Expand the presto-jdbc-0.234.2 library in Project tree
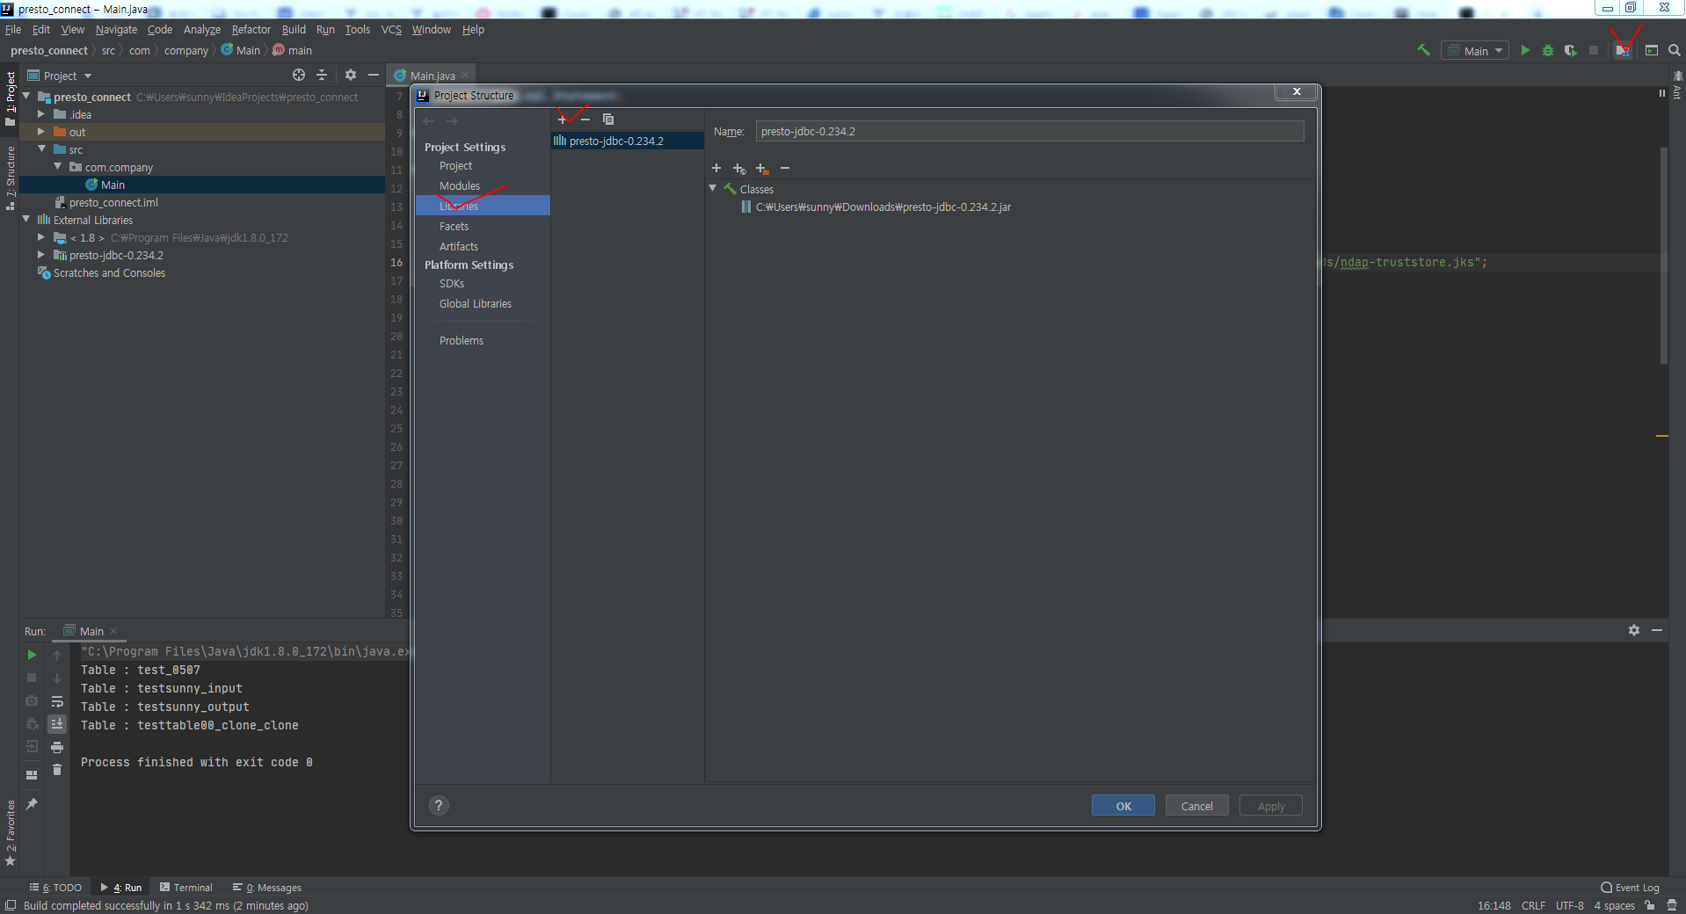1686x914 pixels. 41,255
